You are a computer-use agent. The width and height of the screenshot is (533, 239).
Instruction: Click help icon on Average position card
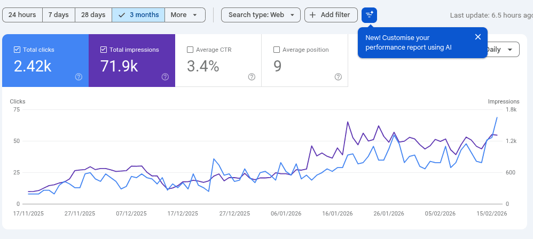tap(338, 77)
